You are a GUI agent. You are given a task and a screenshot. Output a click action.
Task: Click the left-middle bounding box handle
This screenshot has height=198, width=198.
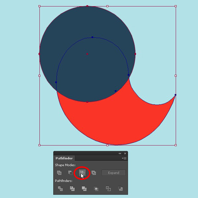pyautogui.click(x=39, y=76)
